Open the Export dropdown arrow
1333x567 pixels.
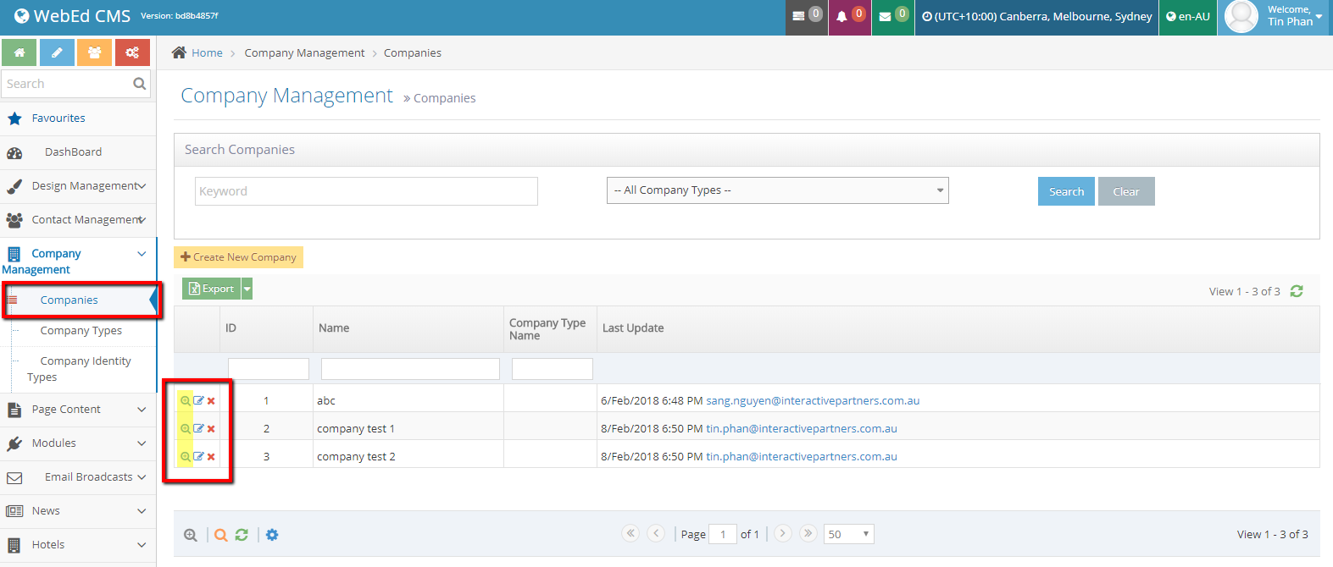pyautogui.click(x=247, y=289)
